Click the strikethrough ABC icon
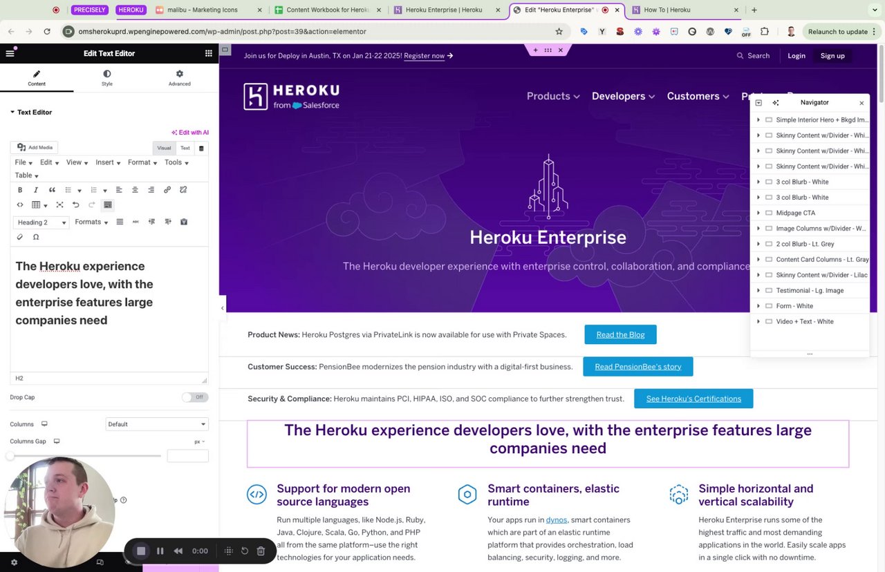 coord(136,222)
